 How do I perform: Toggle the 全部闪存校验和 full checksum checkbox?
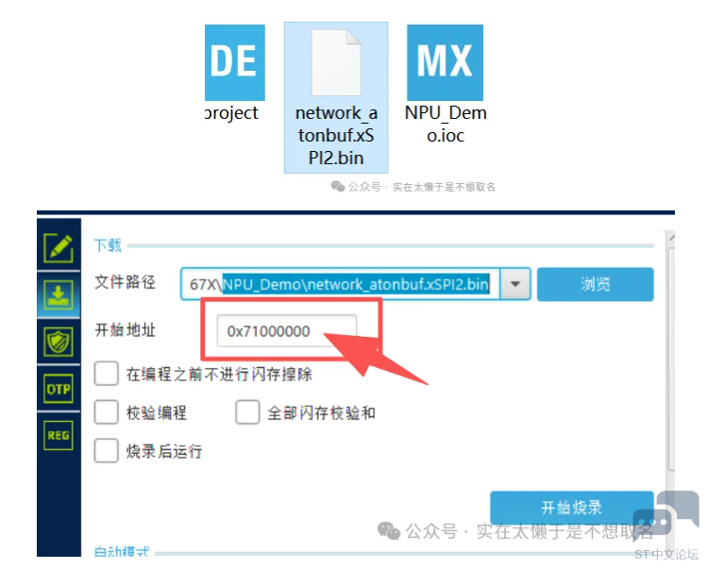(x=247, y=412)
